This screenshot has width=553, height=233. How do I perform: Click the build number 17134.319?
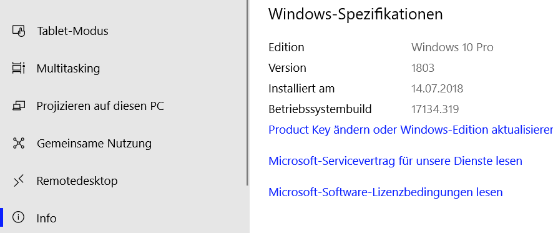tap(435, 109)
